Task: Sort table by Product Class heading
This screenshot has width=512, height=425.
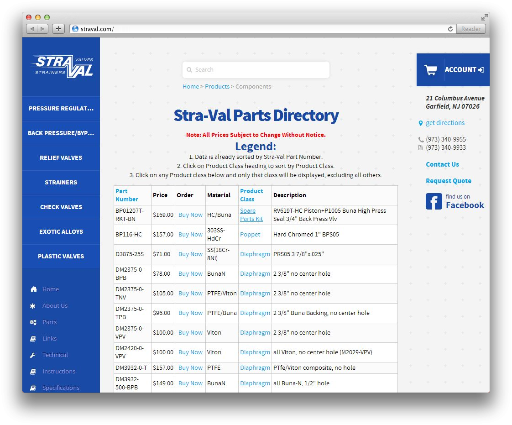Action: tap(251, 195)
